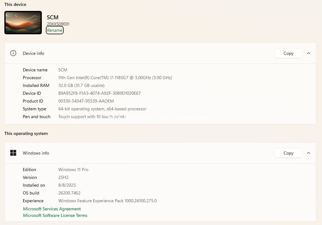
Task: Click the Windows 11 Pro edition text
Action: (x=73, y=170)
